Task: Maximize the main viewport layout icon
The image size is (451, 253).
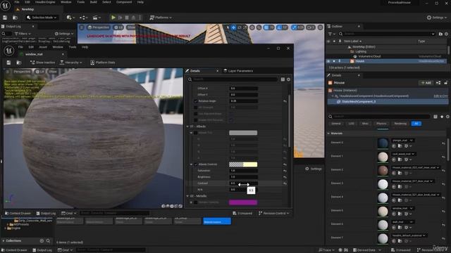Action: [320, 27]
